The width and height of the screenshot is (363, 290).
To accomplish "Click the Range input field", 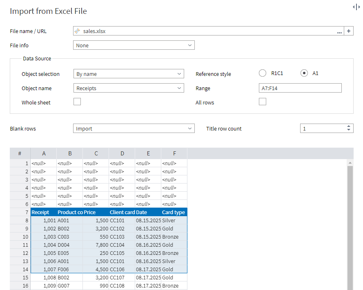I will point(300,88).
